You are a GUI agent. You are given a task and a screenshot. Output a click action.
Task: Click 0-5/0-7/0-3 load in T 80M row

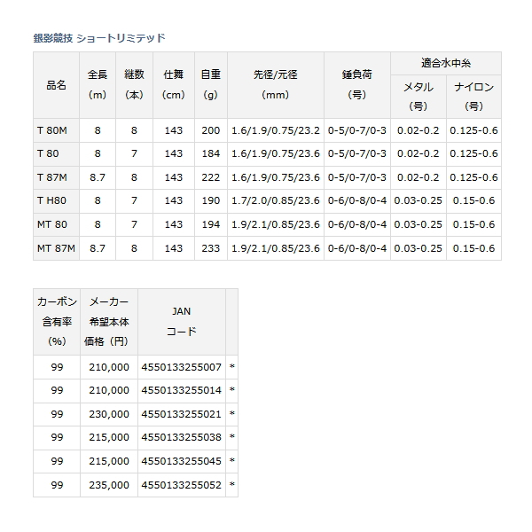coord(357,130)
